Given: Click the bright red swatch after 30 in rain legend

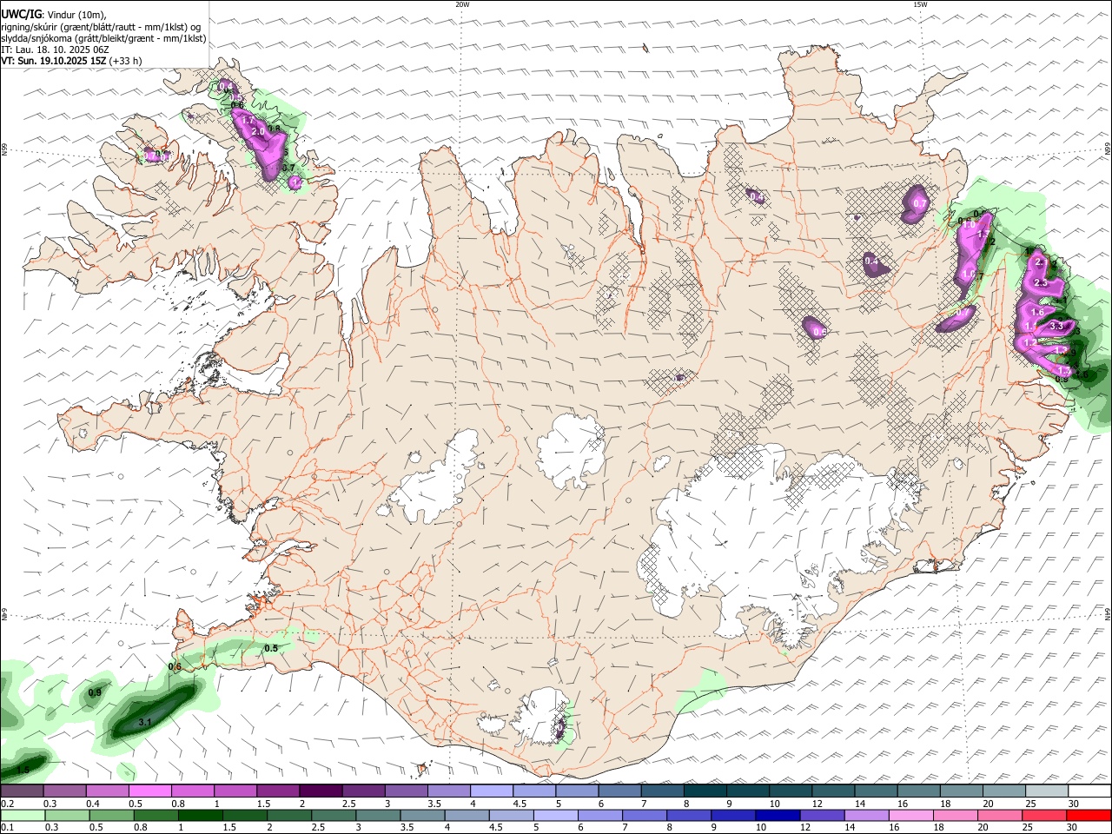Looking at the screenshot, I should coord(1089,815).
